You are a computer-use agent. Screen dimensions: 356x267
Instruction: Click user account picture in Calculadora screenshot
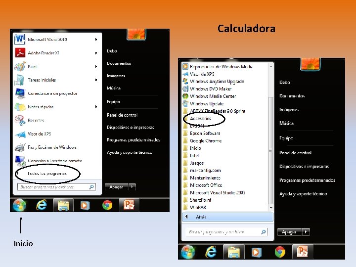click(311, 64)
